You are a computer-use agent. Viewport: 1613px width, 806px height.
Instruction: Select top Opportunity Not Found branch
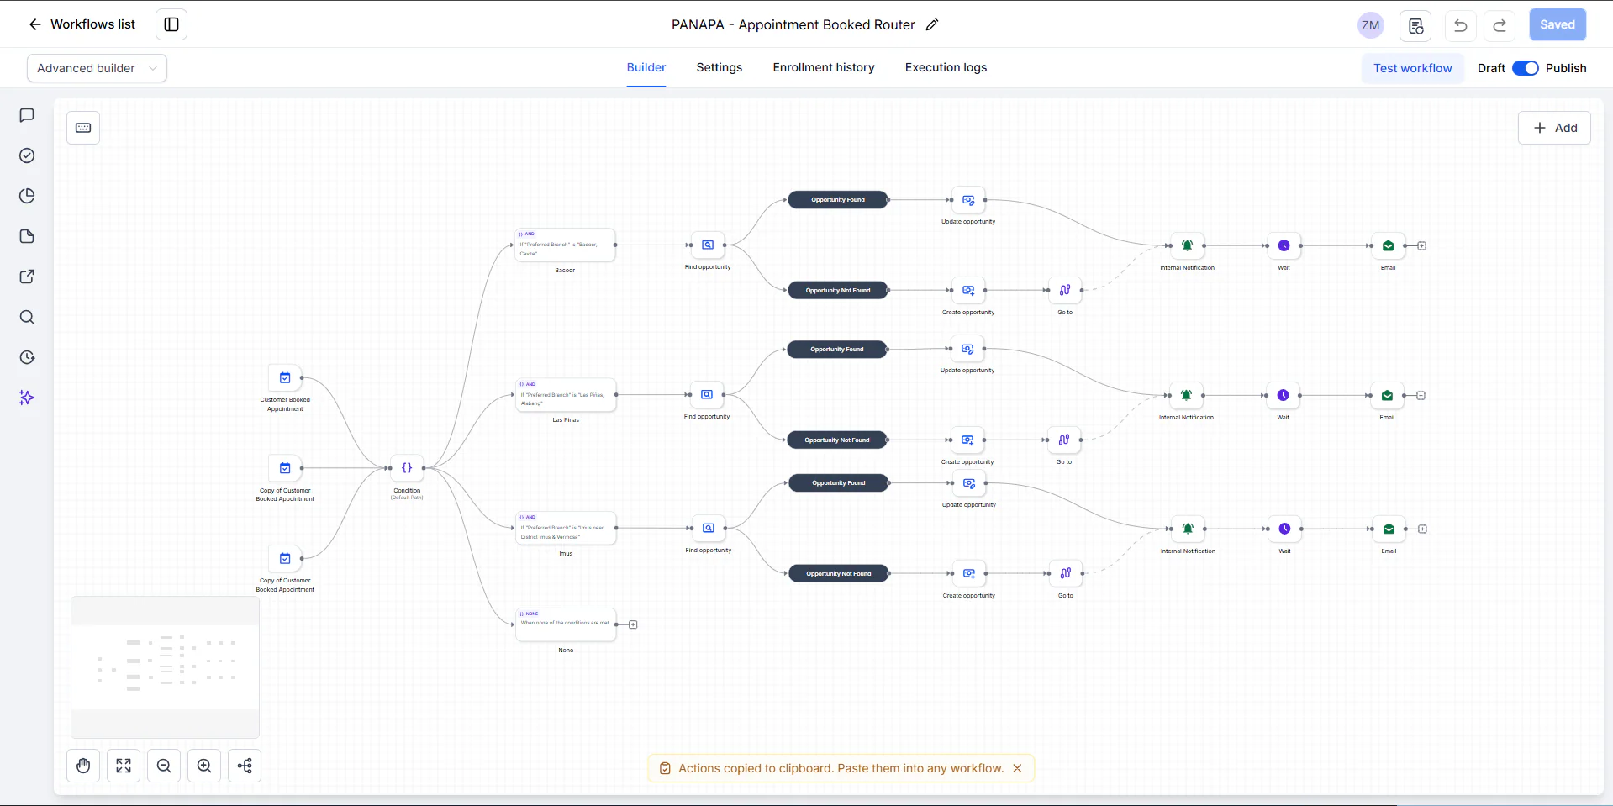click(x=838, y=291)
